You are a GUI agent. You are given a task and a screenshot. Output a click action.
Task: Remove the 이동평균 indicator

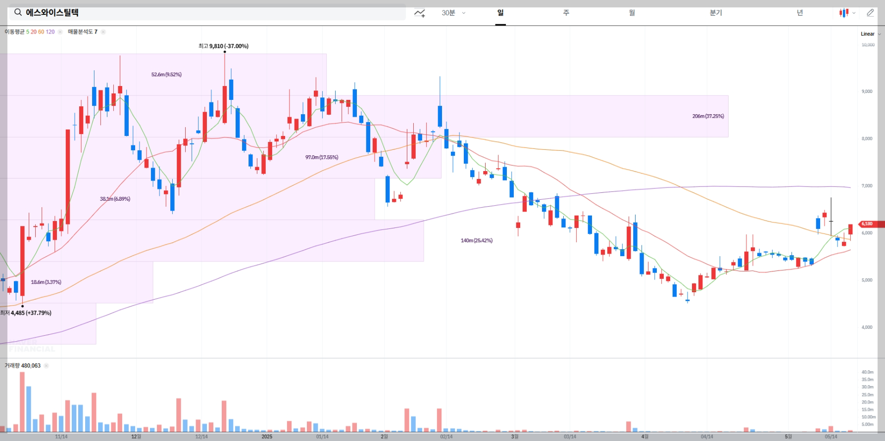tap(60, 32)
